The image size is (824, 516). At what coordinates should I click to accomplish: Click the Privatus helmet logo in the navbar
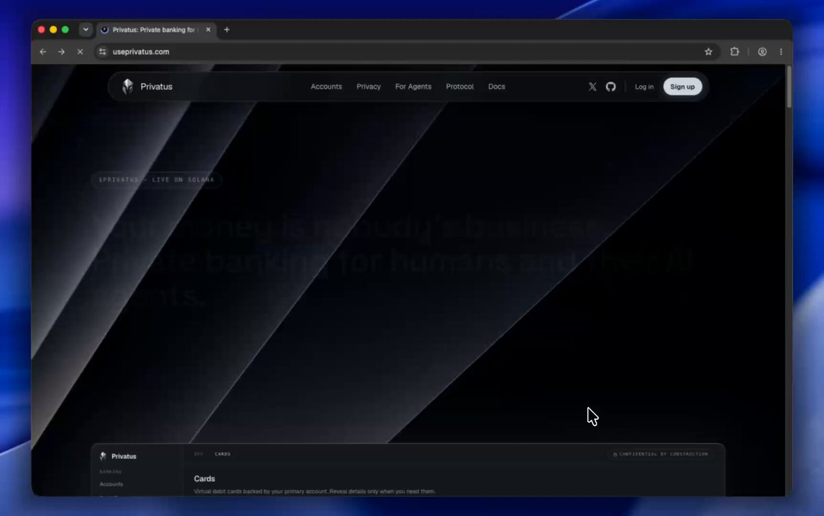(128, 86)
